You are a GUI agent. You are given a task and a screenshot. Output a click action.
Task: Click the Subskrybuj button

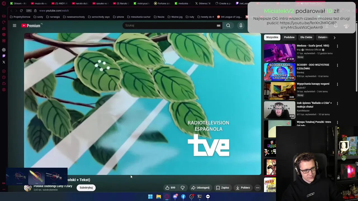click(86, 188)
